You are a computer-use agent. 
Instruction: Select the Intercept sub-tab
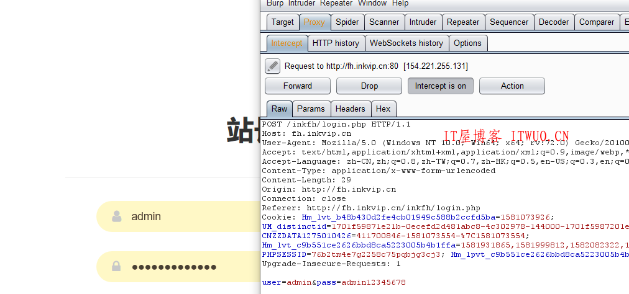pyautogui.click(x=287, y=43)
